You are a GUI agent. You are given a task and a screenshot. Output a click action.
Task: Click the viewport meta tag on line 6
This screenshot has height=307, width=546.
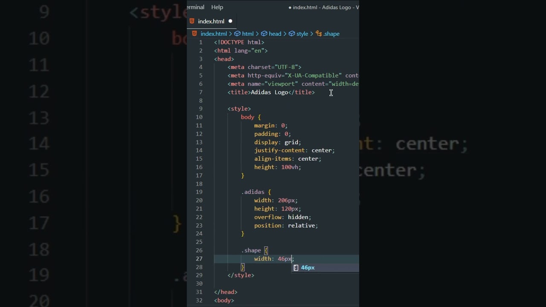pyautogui.click(x=293, y=84)
